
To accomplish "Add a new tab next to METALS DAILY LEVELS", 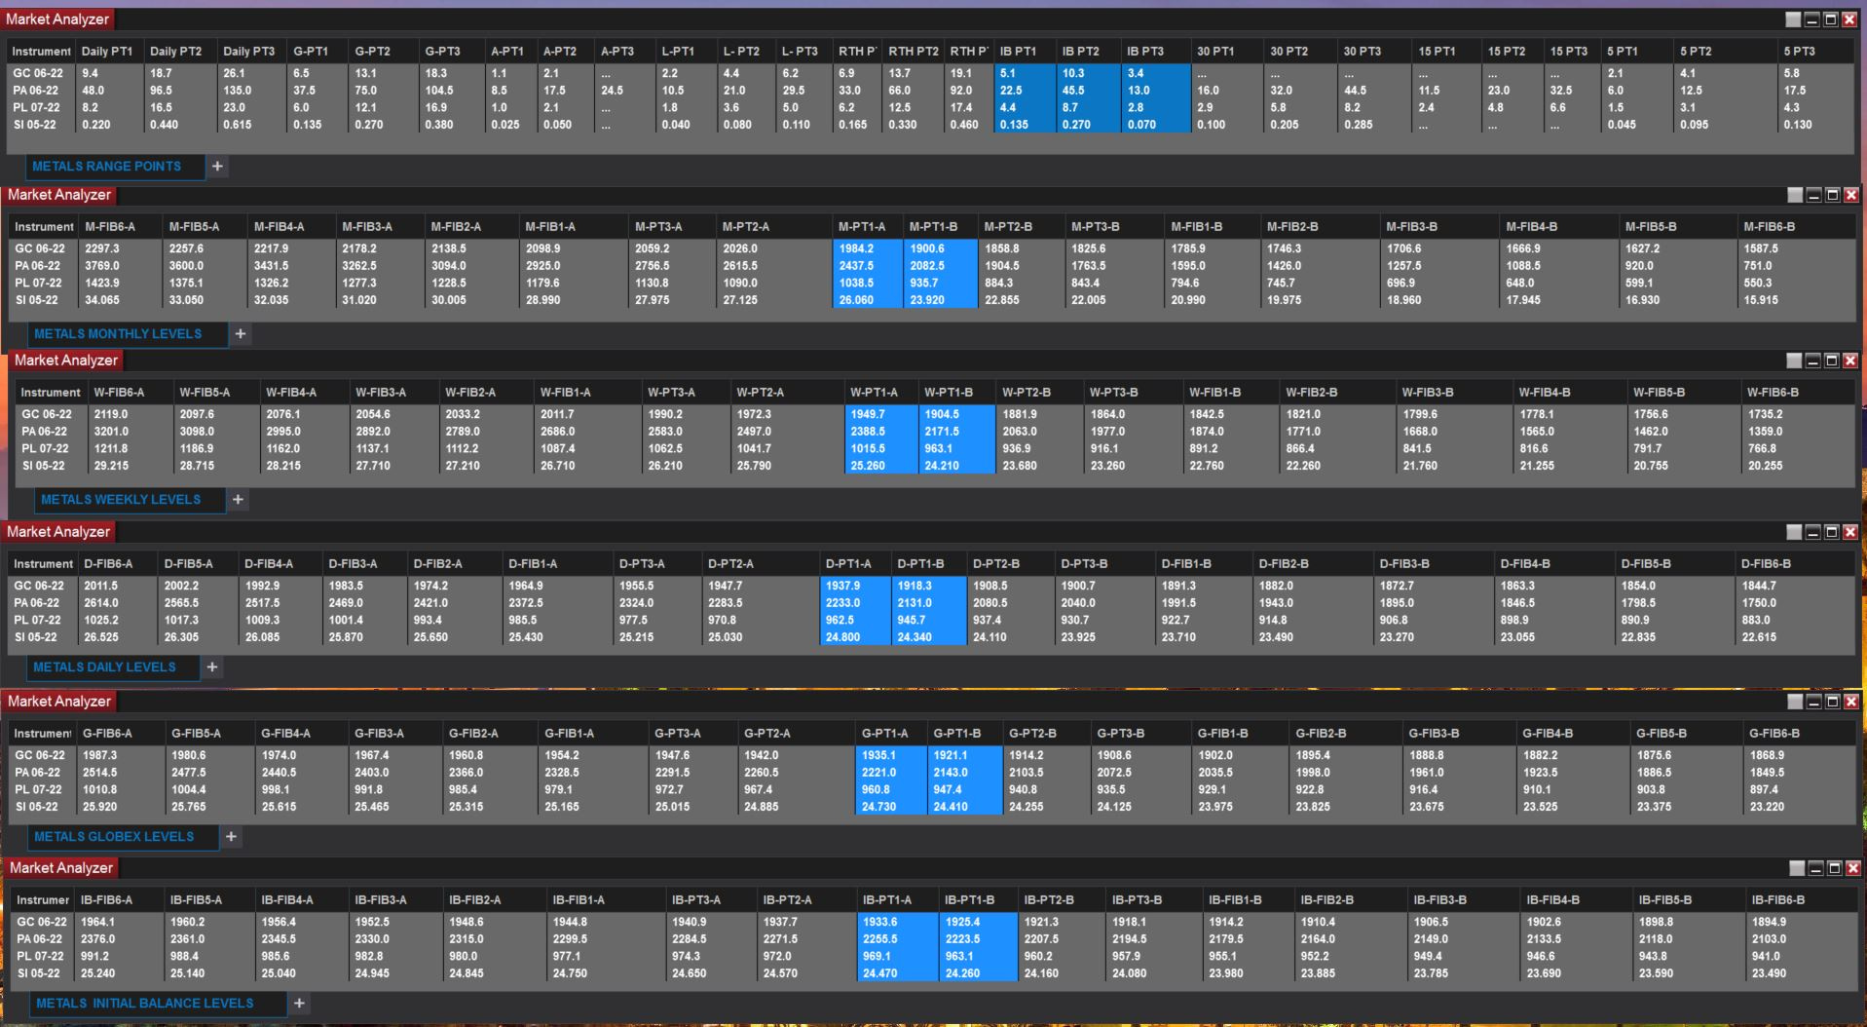I will [x=212, y=667].
